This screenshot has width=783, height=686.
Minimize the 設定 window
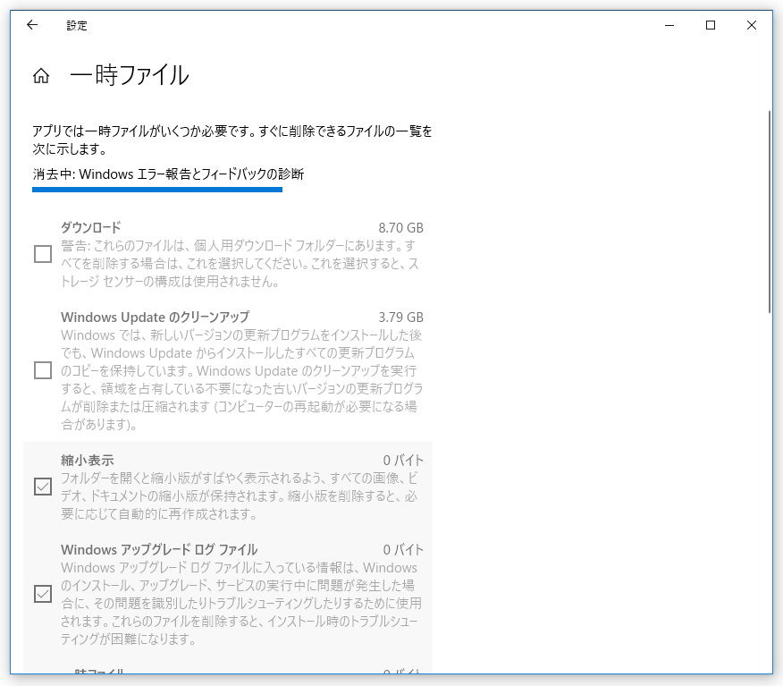(x=669, y=25)
